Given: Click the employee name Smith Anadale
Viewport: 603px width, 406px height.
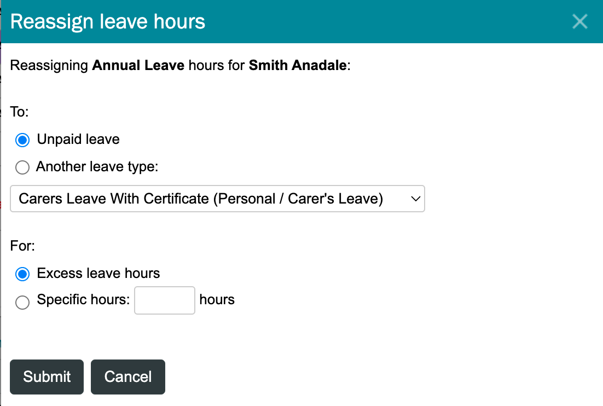Looking at the screenshot, I should click(298, 65).
